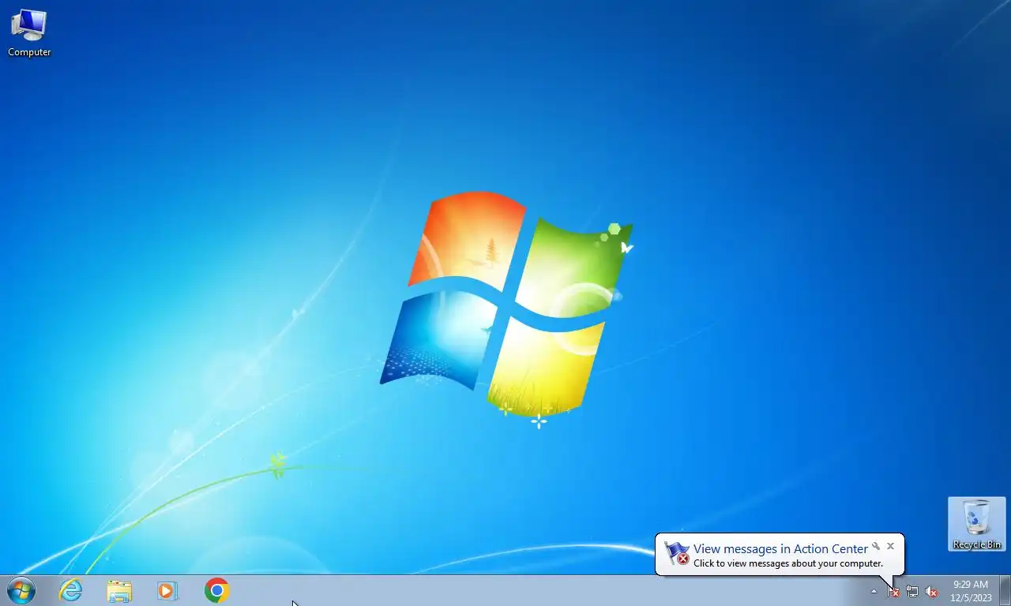Viewport: 1011px width, 606px height.
Task: Open the muted volume tray icon
Action: coord(931,591)
